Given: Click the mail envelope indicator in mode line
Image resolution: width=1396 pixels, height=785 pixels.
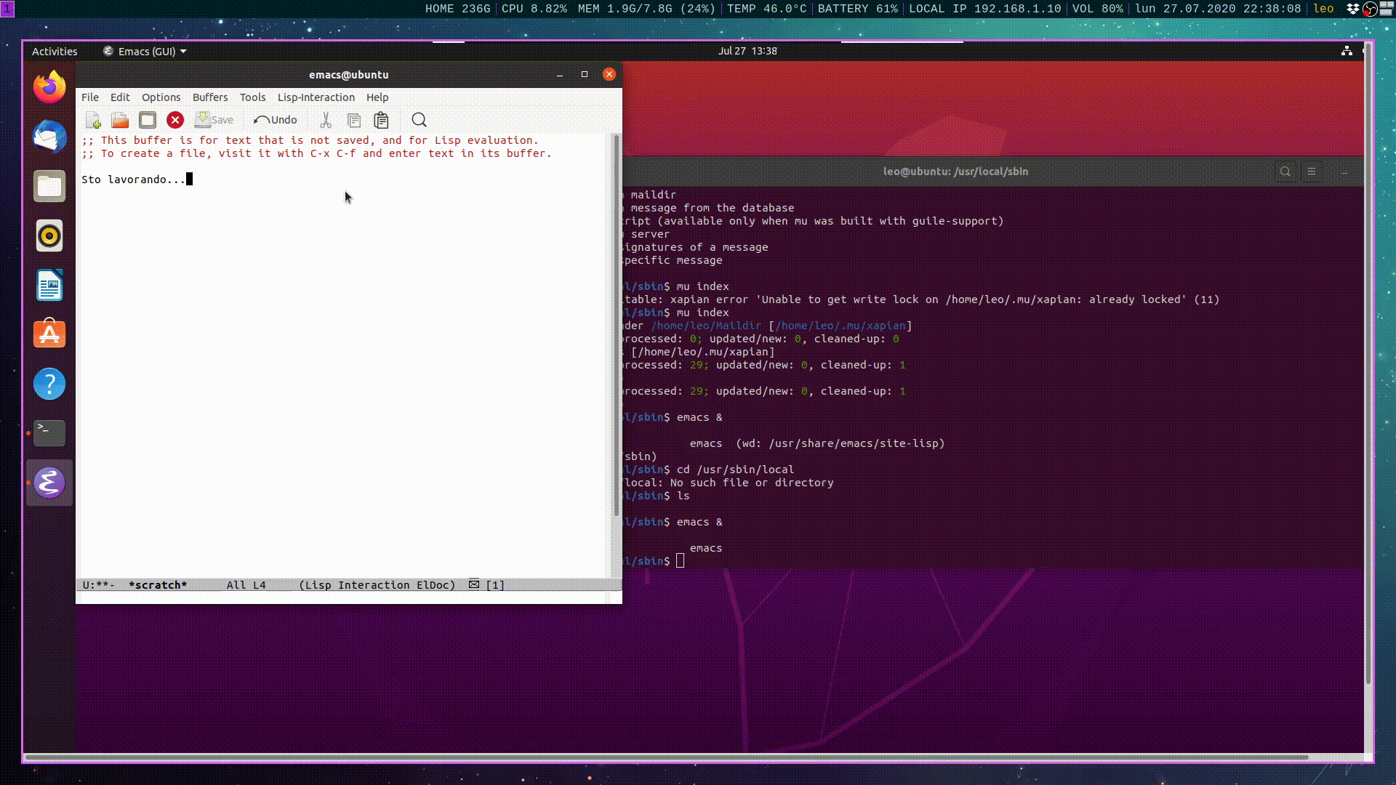Looking at the screenshot, I should coord(474,584).
